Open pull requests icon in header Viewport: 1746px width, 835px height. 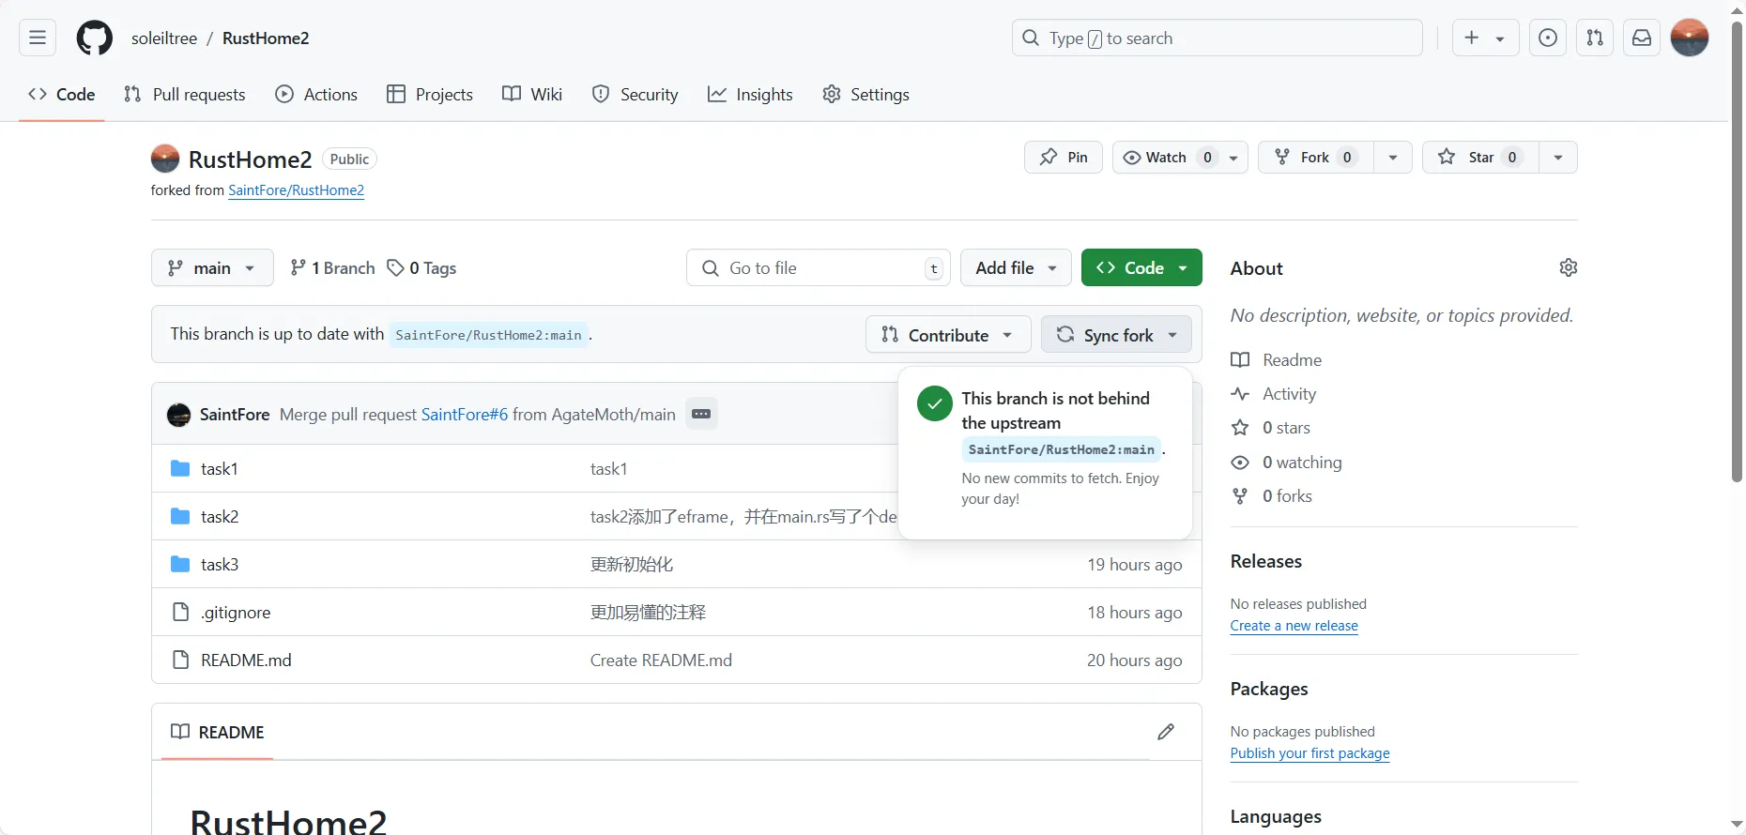click(x=1595, y=38)
